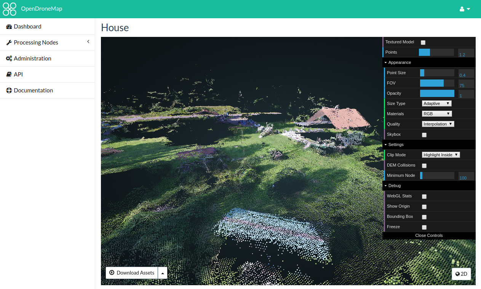The height and width of the screenshot is (289, 481).
Task: Click the Documentation lifebuoy icon
Action: [x=9, y=91]
